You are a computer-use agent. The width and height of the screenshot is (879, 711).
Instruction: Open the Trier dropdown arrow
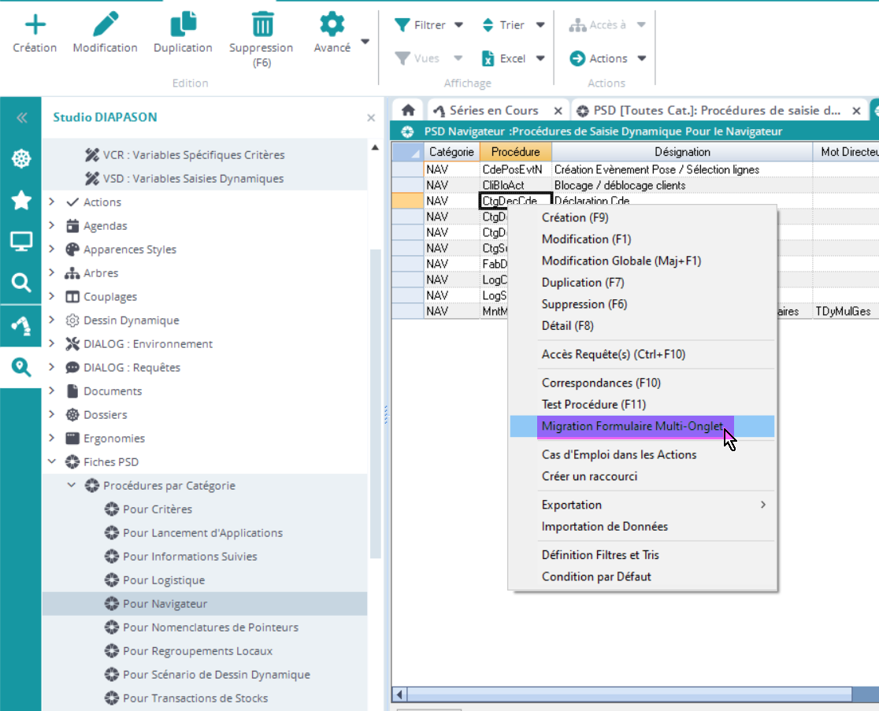(540, 25)
